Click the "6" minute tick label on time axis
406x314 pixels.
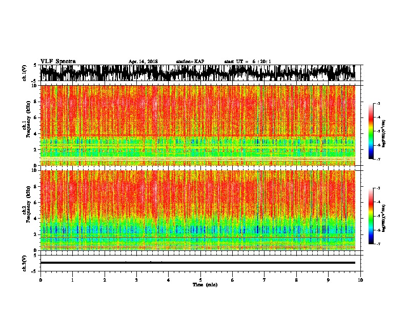point(233,280)
